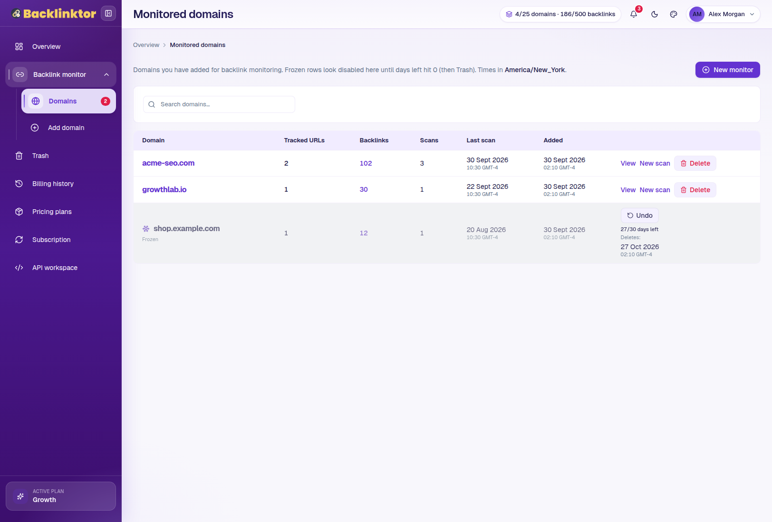Open the growthlab.io domain link

[x=164, y=190]
